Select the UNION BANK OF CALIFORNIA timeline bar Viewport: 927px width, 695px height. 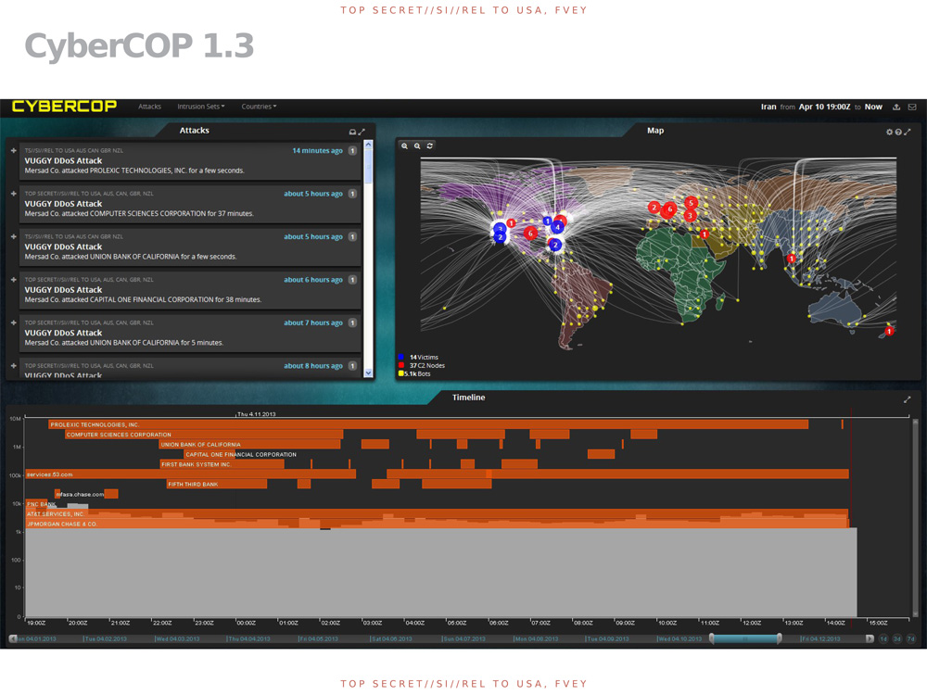click(249, 445)
